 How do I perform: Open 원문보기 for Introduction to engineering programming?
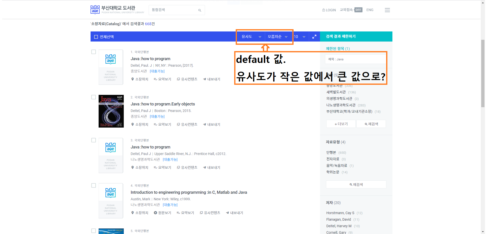[163, 213]
